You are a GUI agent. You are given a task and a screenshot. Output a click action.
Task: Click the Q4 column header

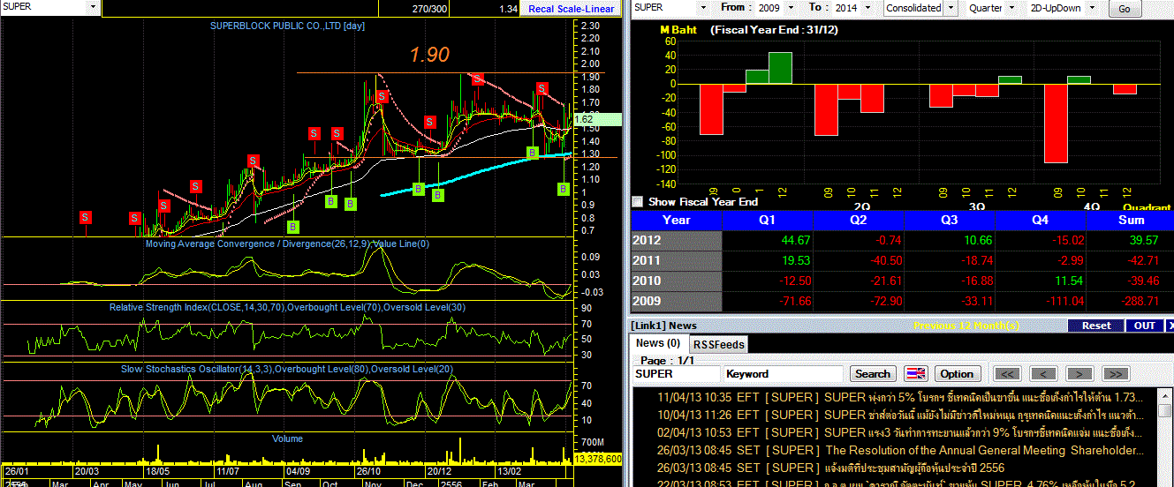click(1040, 220)
